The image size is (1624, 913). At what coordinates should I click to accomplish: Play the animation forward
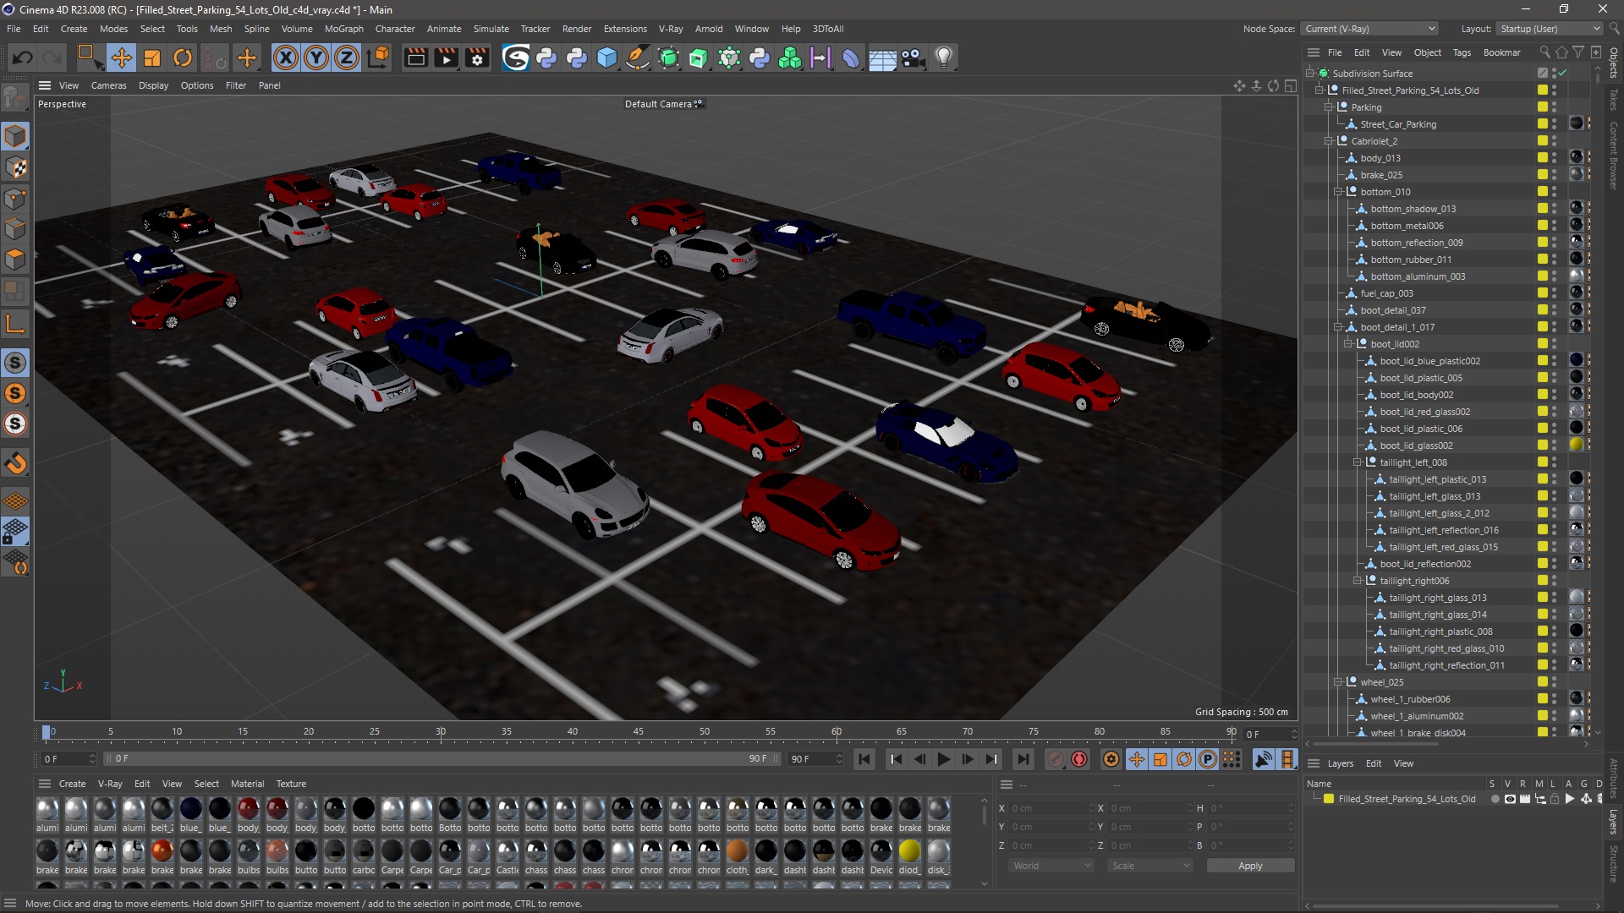coord(944,759)
